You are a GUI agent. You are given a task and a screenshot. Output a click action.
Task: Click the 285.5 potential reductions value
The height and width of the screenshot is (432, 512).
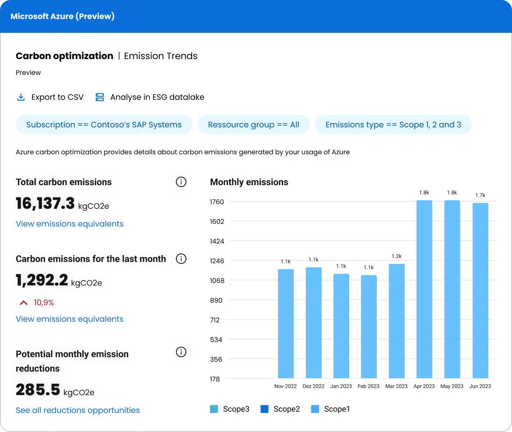point(38,390)
